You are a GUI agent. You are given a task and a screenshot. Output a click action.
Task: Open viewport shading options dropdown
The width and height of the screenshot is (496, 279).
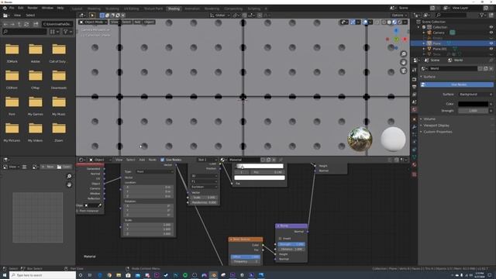[x=405, y=22]
